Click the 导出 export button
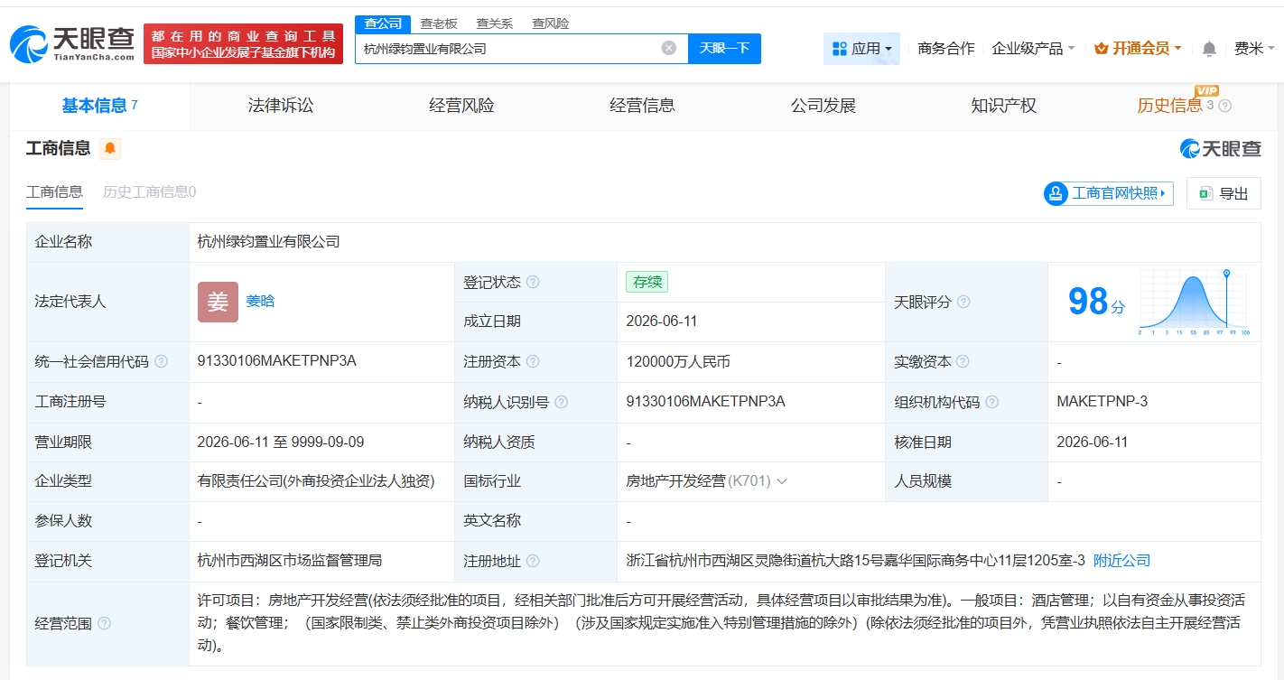The width and height of the screenshot is (1284, 680). coord(1224,193)
